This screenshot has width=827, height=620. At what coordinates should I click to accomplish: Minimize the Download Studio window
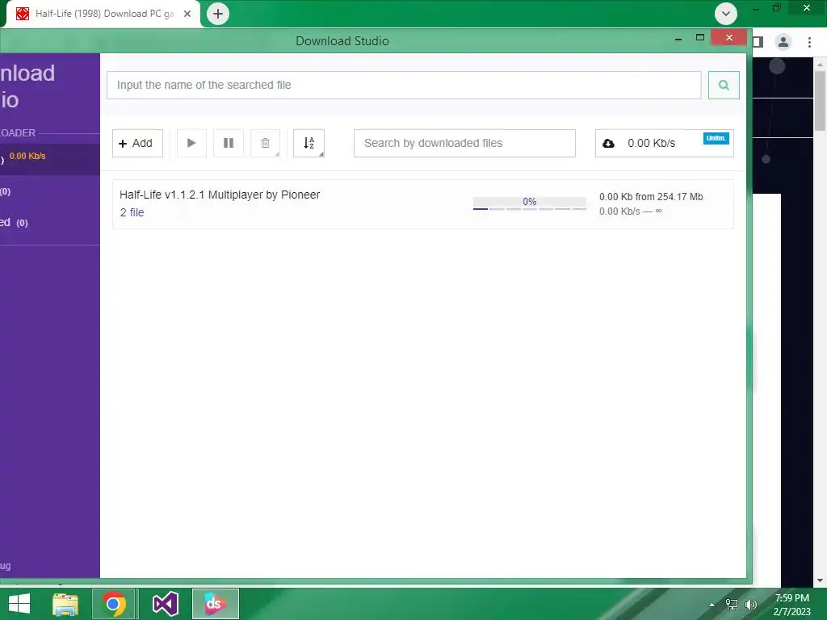click(x=678, y=39)
